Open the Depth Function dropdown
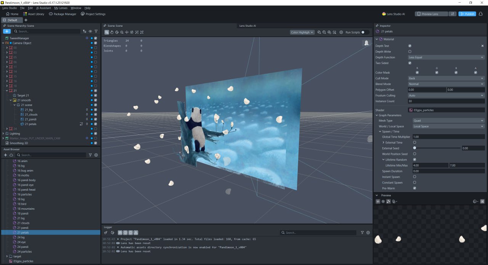 click(446, 57)
